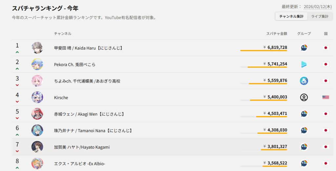Click the 最終更新 date 2026/02/12

coord(318,7)
